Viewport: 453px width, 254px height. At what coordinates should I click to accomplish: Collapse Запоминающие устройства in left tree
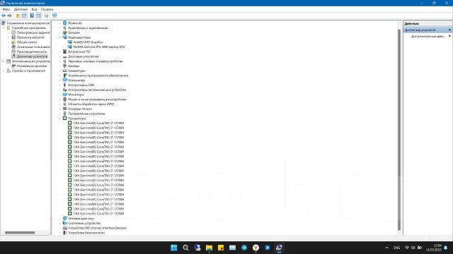coord(4,61)
